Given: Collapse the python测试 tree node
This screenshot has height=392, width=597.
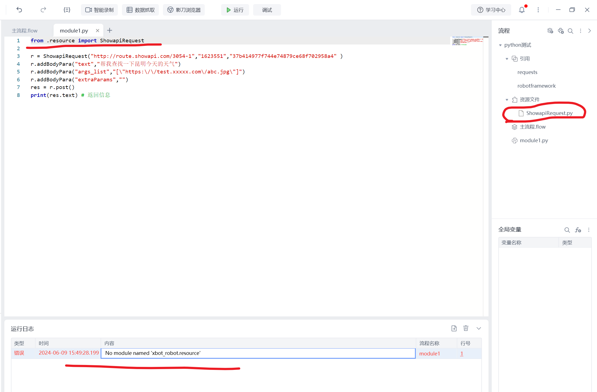Looking at the screenshot, I should (x=500, y=45).
